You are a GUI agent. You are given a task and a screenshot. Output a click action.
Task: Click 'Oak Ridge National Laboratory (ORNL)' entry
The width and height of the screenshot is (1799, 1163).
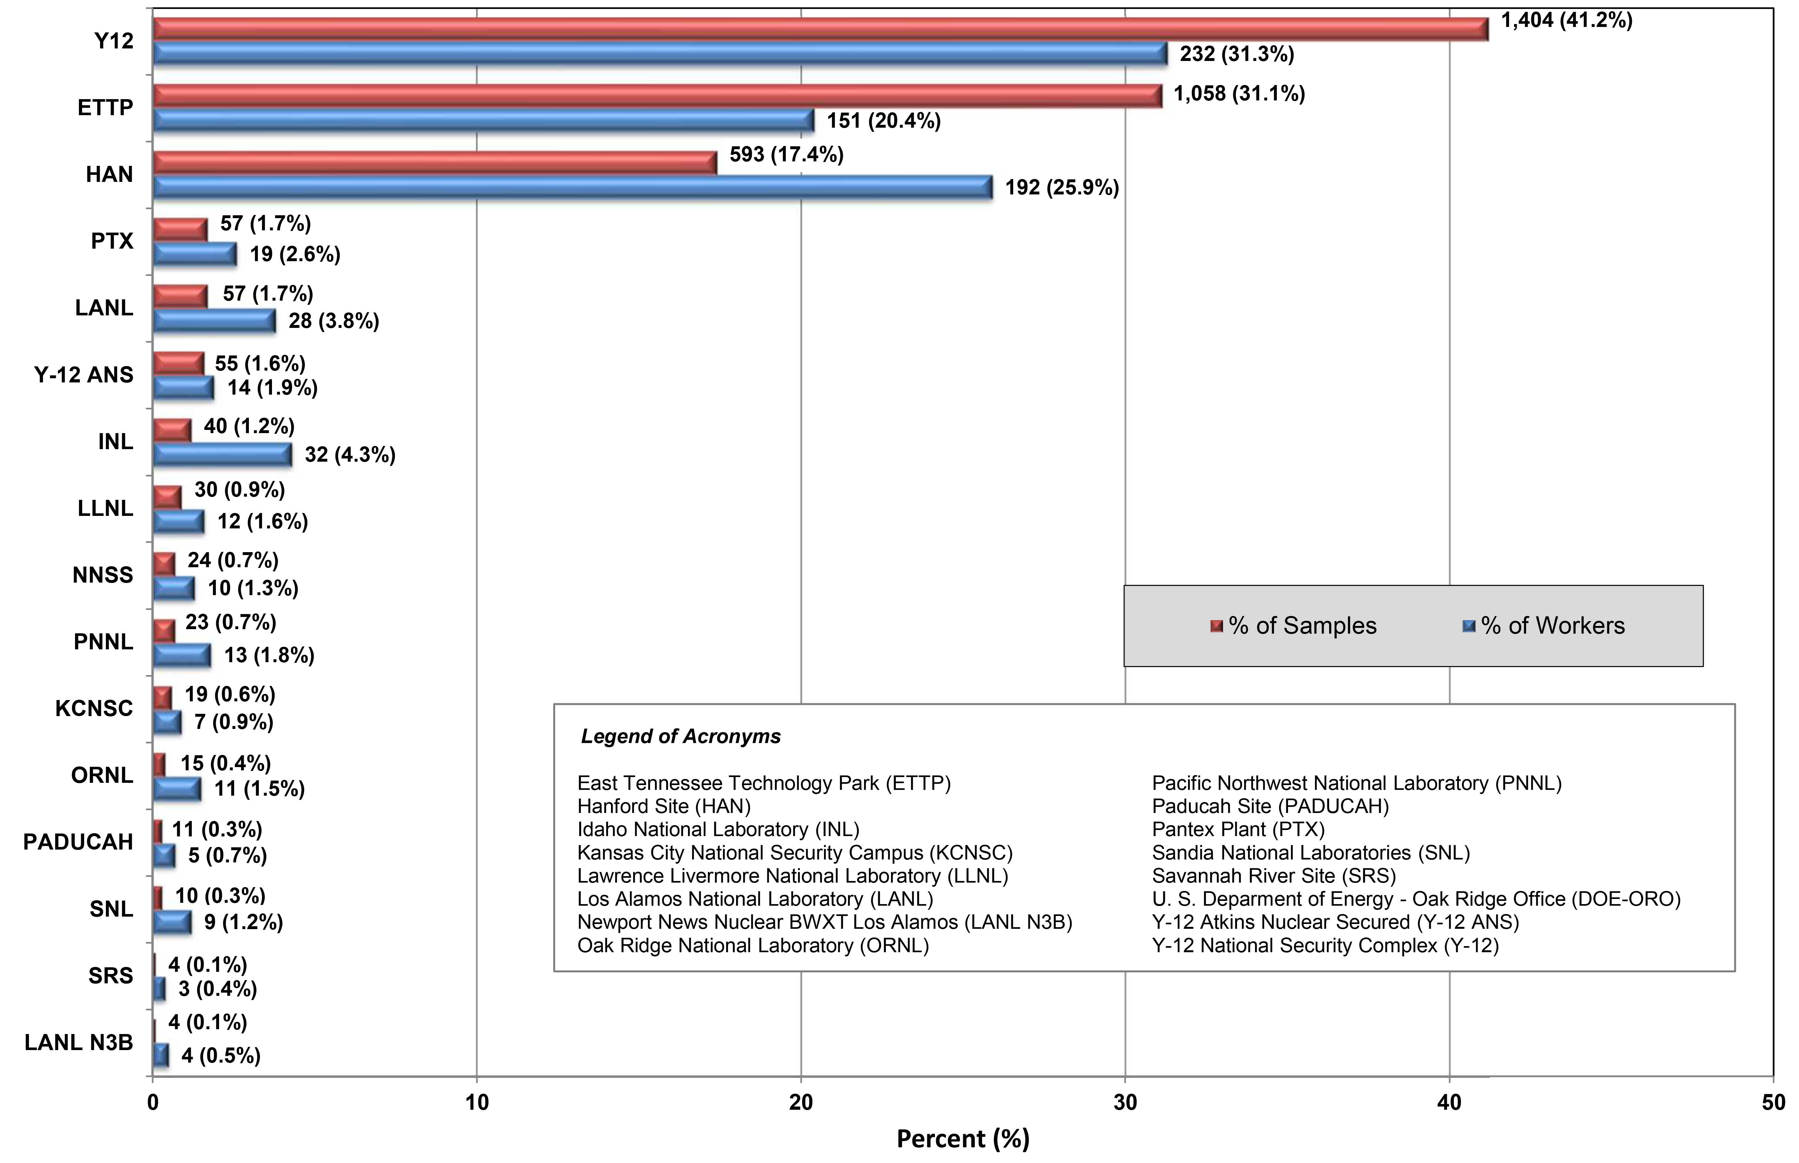753,946
